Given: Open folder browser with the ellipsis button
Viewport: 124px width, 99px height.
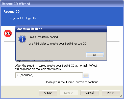Looking at the screenshot, I should point(86,75).
